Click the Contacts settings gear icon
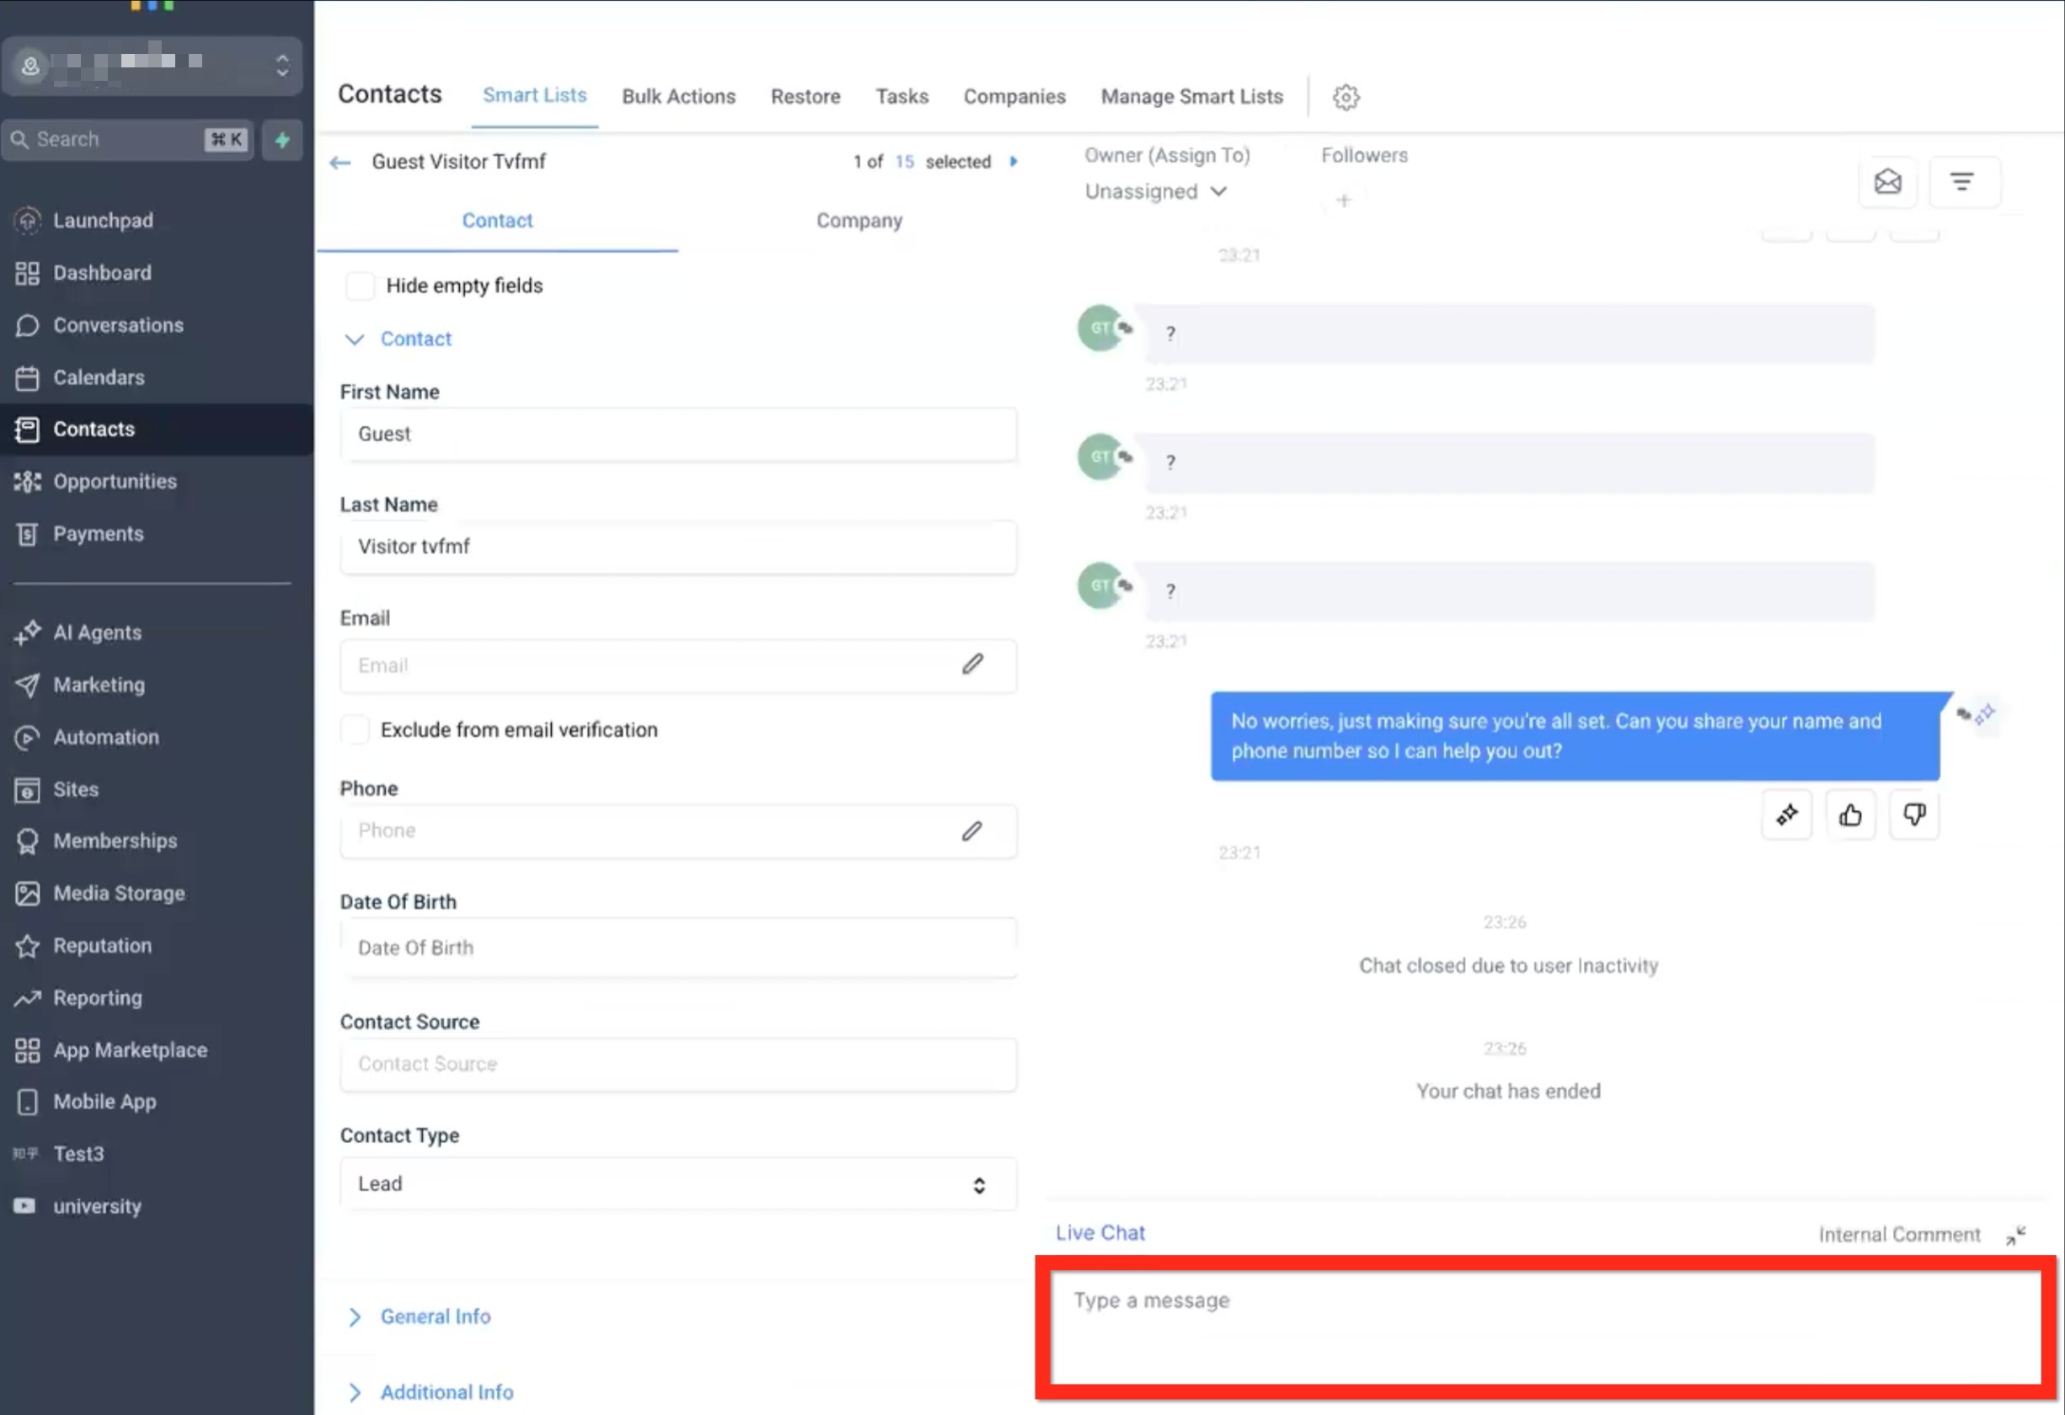This screenshot has height=1415, width=2065. [x=1345, y=97]
